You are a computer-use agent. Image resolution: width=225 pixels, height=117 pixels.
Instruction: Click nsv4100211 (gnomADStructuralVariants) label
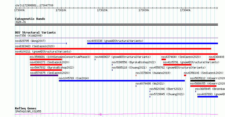[43, 52]
